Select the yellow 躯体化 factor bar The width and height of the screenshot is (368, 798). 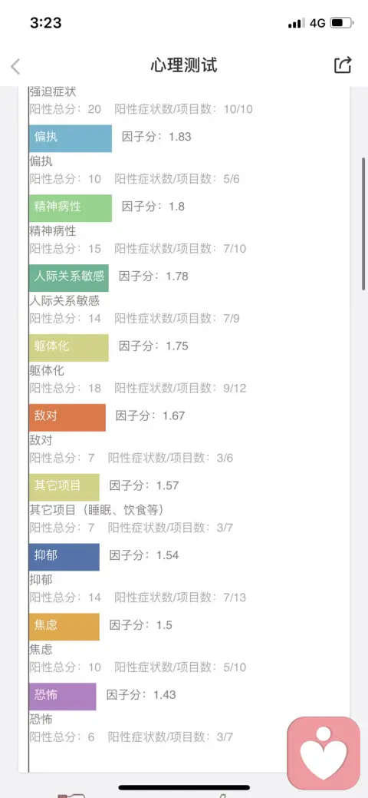click(x=69, y=348)
